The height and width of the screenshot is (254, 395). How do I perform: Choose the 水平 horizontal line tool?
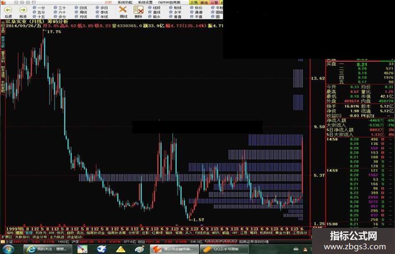[x=175, y=12]
